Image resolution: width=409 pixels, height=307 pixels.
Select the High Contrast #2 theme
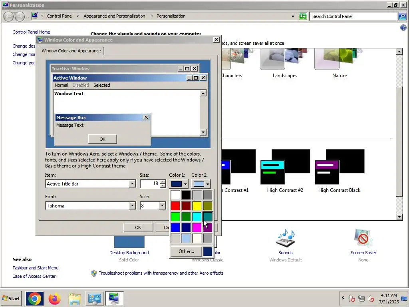coord(285,171)
